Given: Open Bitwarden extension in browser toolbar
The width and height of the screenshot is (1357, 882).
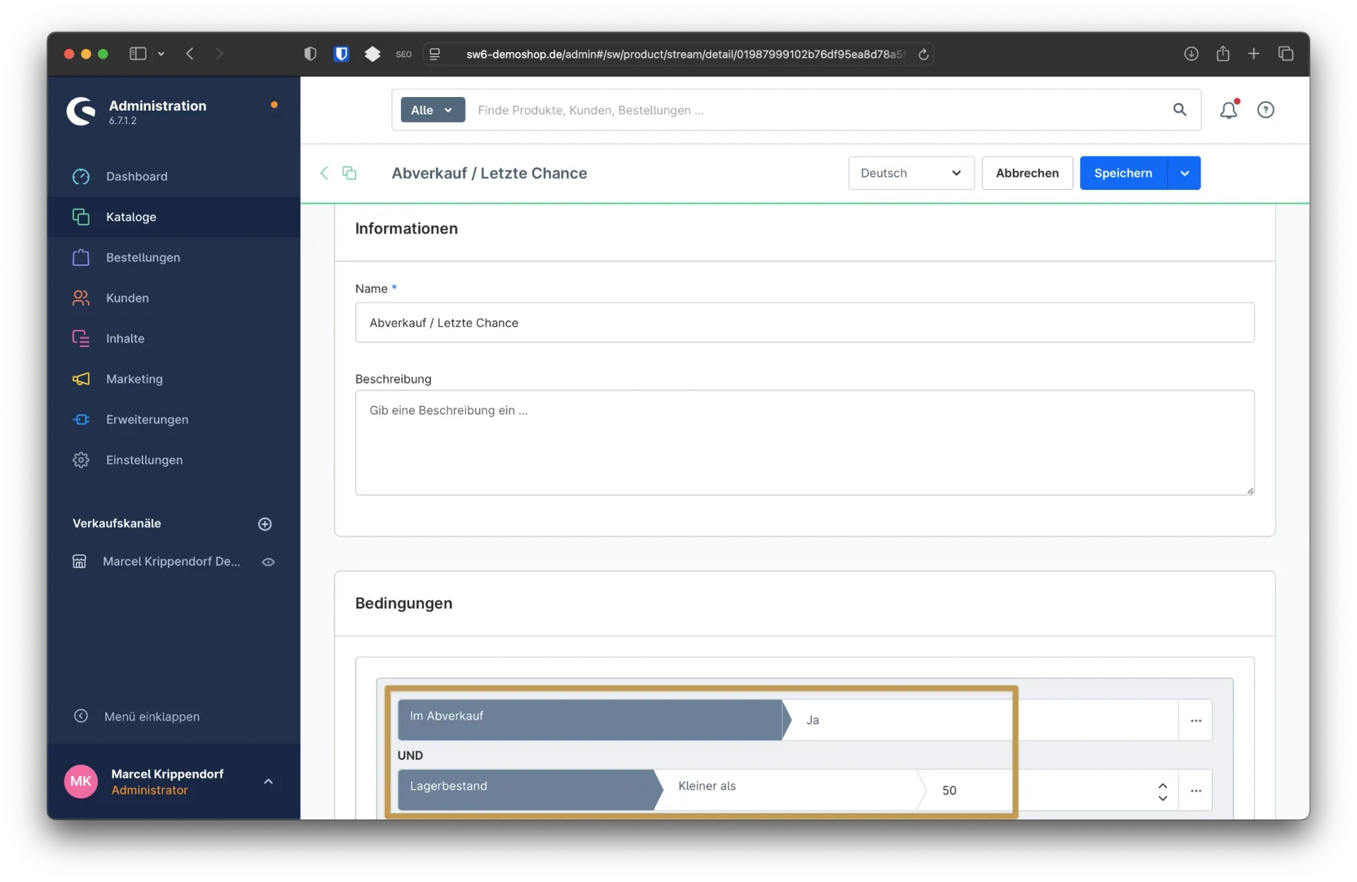Looking at the screenshot, I should pyautogui.click(x=341, y=54).
